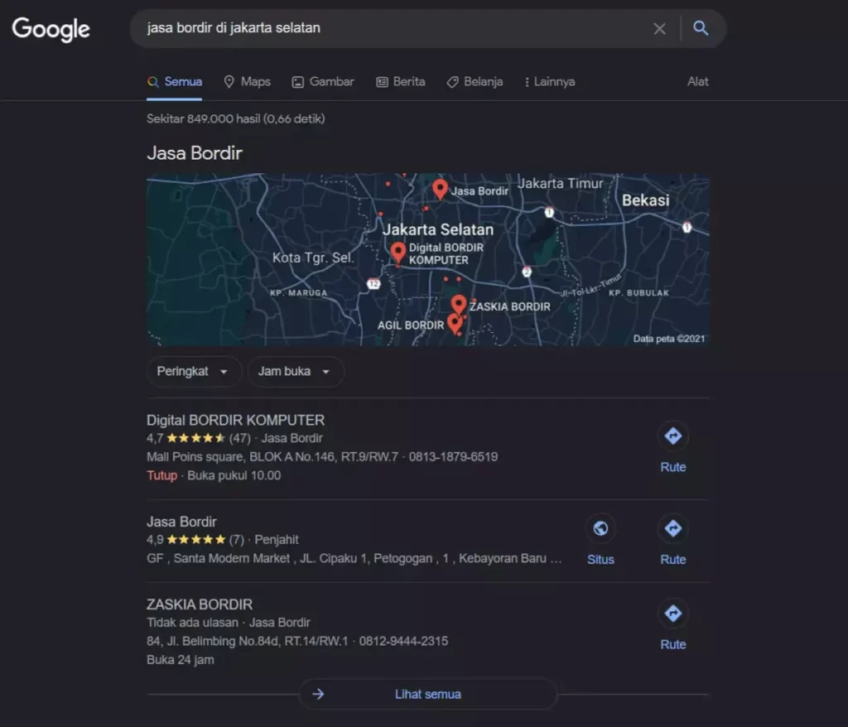Open the Gambar tab

click(323, 82)
